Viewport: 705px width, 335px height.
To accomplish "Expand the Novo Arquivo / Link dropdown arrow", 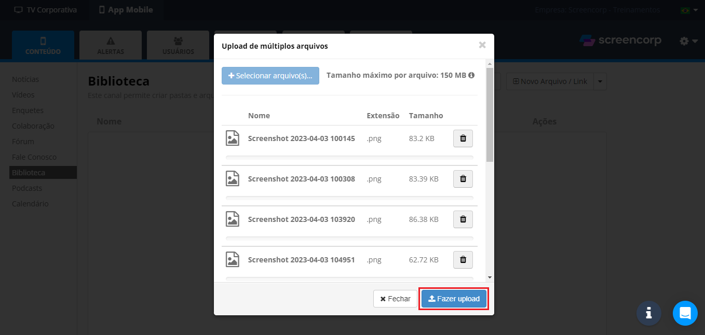I will pos(600,81).
